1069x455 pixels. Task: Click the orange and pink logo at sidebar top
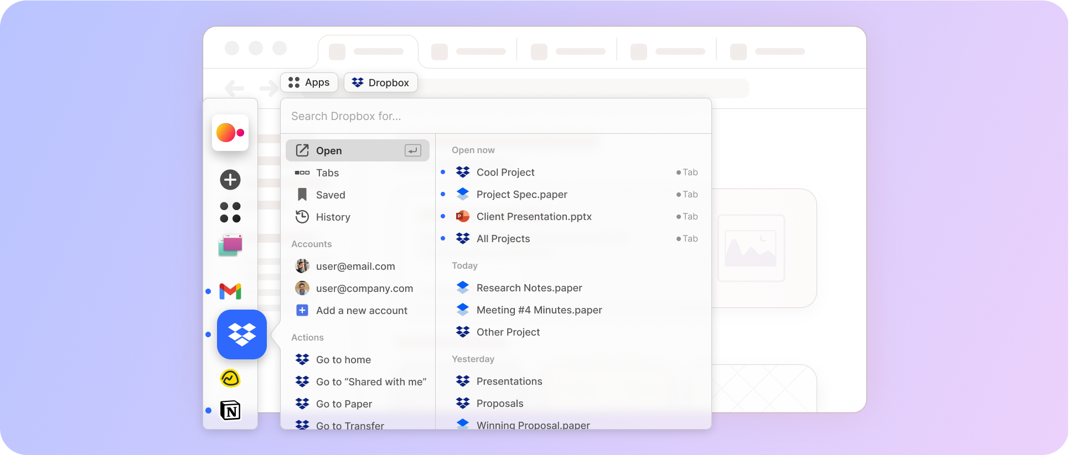[230, 133]
